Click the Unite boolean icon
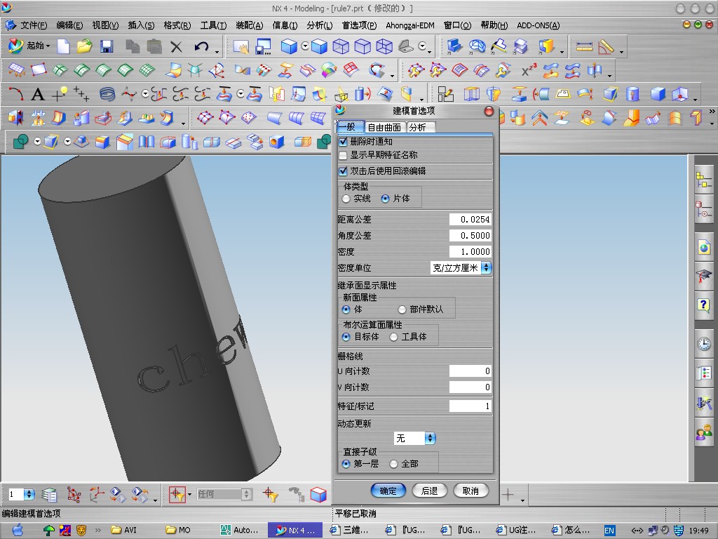Image resolution: width=718 pixels, height=539 pixels. (20, 142)
